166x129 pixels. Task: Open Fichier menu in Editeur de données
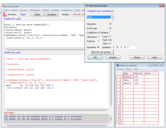tap(120, 69)
